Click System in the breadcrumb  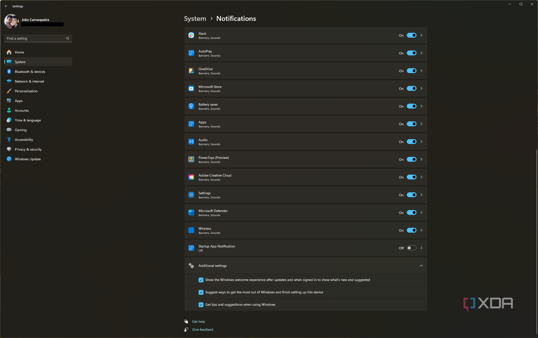pos(195,19)
